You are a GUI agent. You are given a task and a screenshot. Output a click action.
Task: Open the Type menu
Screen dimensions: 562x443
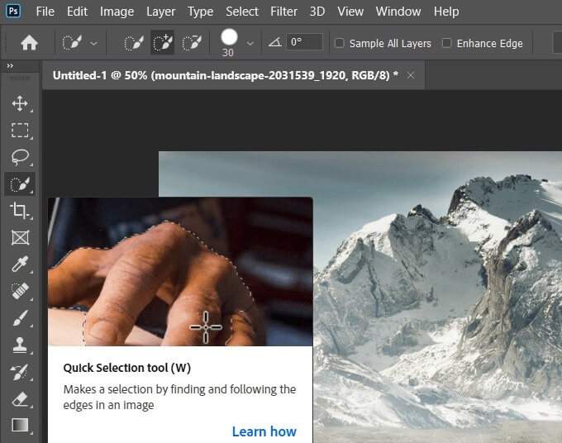pos(200,12)
